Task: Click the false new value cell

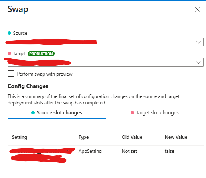Action: tap(169, 151)
